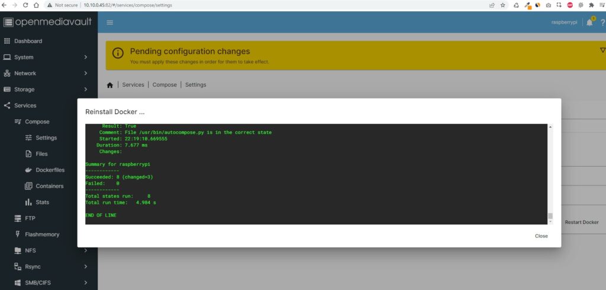The image size is (606, 290).
Task: Click 'Total run time' line
Action: click(x=121, y=203)
